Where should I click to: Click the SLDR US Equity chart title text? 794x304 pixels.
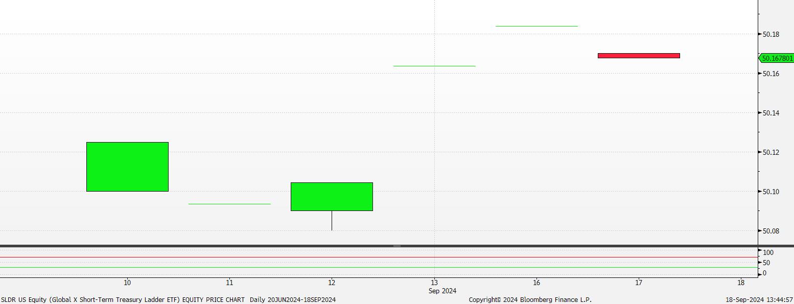pos(123,299)
